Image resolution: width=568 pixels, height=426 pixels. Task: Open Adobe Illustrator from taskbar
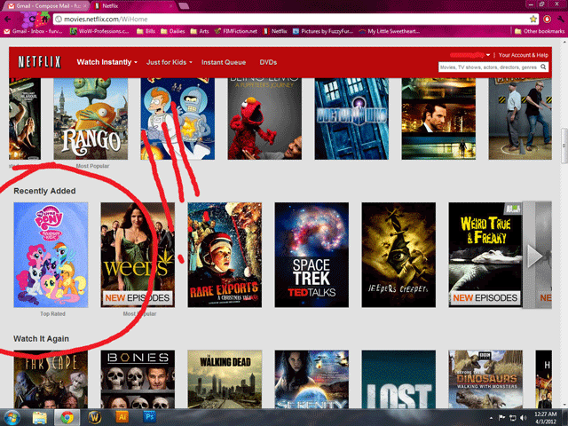(122, 417)
